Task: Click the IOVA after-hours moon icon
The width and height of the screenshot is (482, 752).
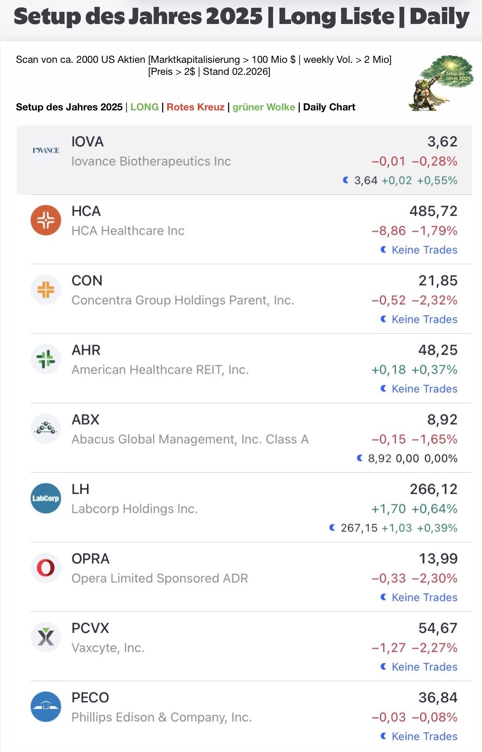Action: click(346, 180)
